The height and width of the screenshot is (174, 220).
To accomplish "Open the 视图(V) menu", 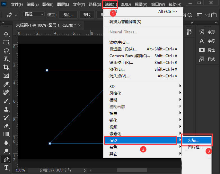I will pos(141,4).
